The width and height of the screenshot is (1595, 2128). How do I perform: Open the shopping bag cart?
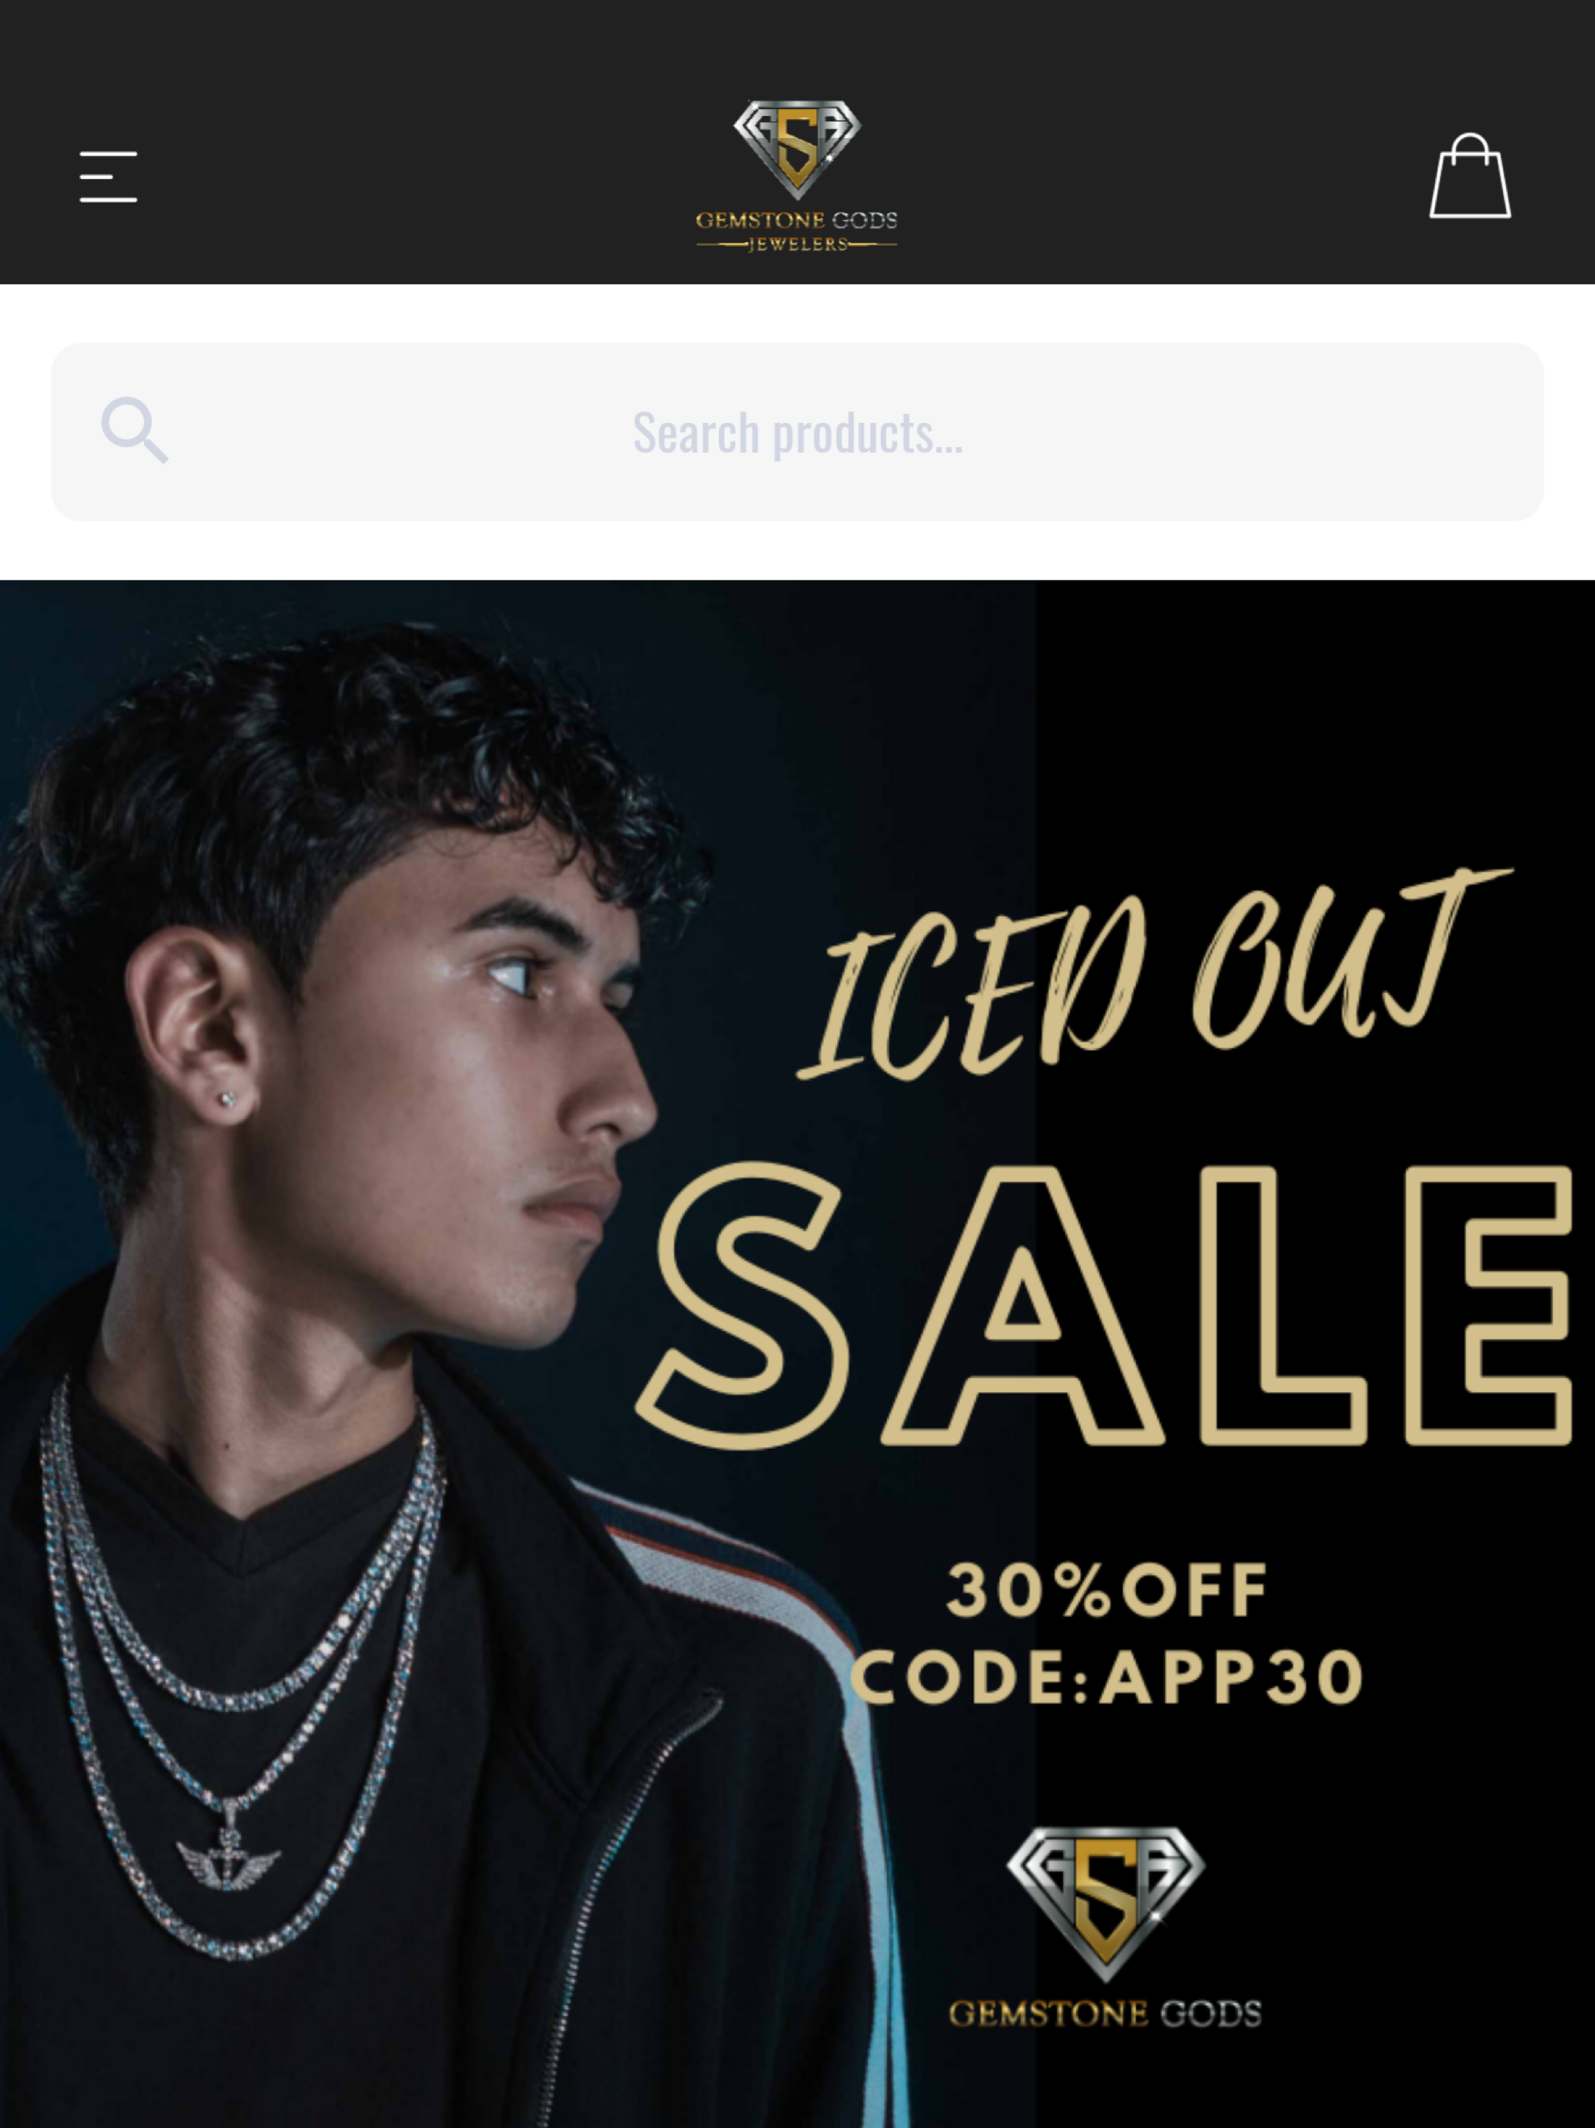[1470, 176]
